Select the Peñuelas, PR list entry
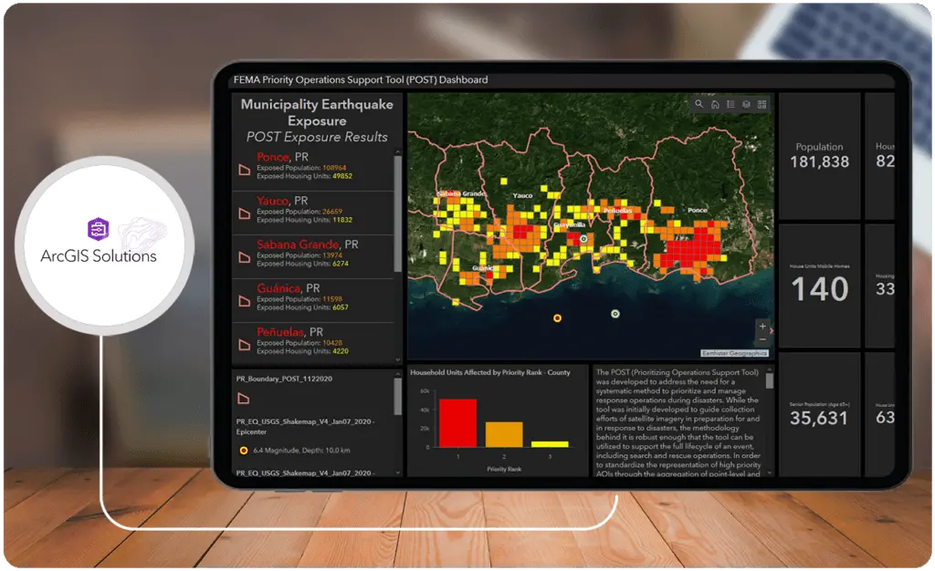The height and width of the screenshot is (571, 935). (x=313, y=344)
